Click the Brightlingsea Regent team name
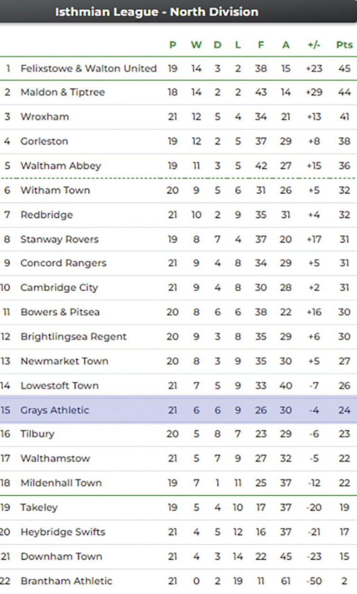Image resolution: width=357 pixels, height=594 pixels. coord(73,337)
